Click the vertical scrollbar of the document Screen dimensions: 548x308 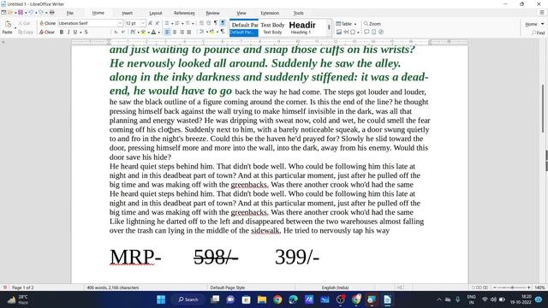tap(543, 109)
